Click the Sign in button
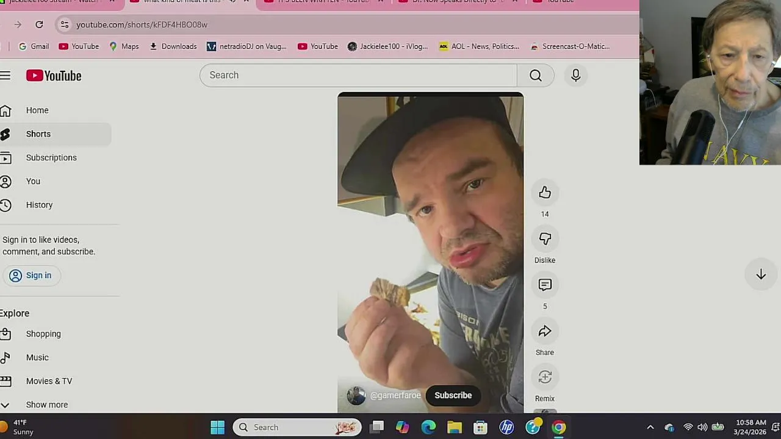 point(31,276)
